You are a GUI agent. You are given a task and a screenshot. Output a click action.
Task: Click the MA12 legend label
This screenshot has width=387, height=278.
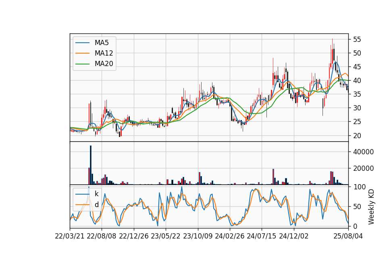coord(104,53)
